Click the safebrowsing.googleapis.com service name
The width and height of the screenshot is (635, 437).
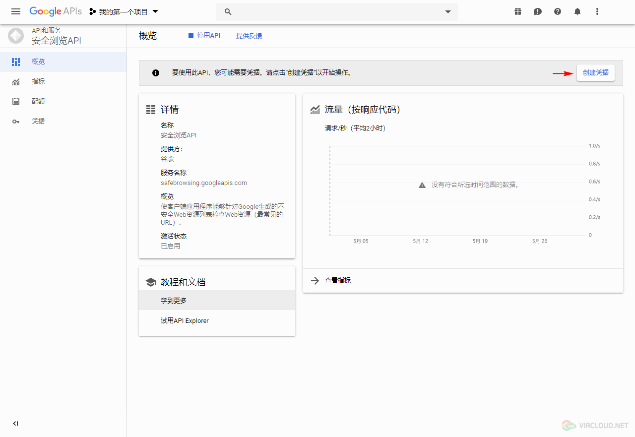[204, 183]
